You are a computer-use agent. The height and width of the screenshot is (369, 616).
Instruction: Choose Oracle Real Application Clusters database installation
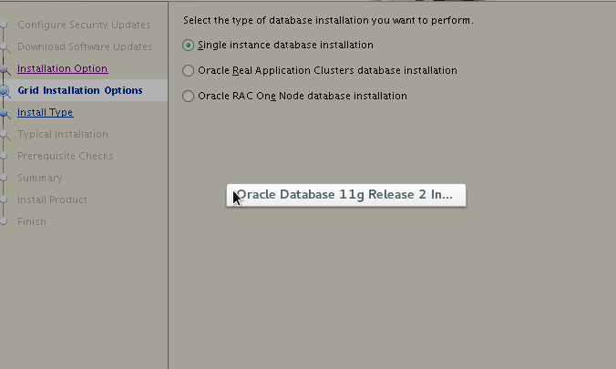(189, 70)
